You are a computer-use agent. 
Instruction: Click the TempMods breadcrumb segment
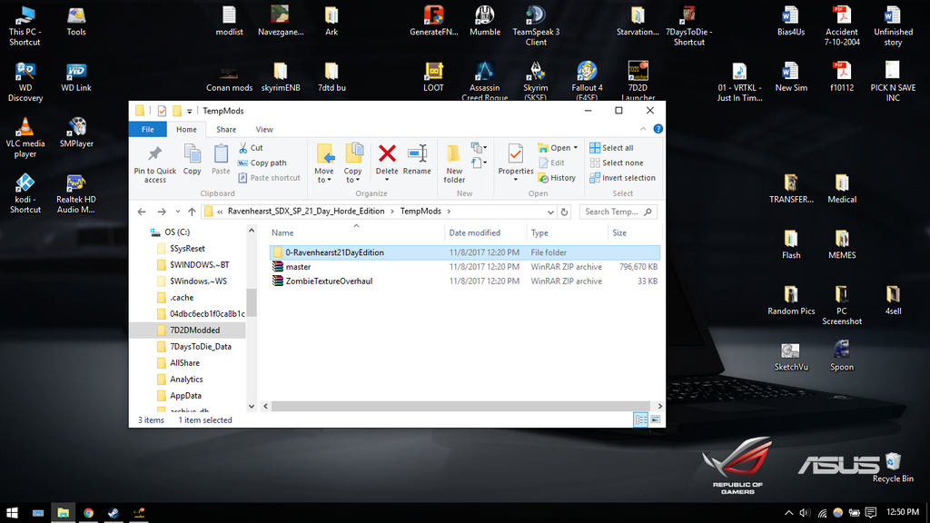420,211
